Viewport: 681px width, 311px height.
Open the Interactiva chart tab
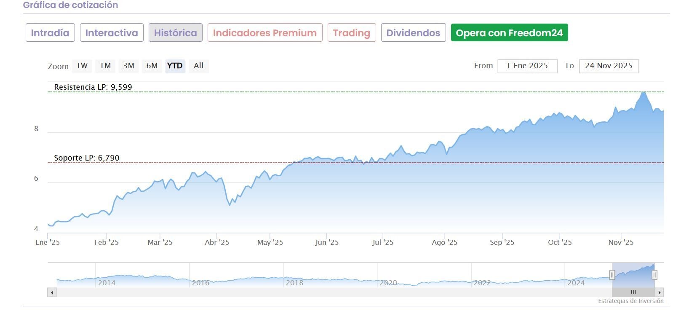(x=112, y=33)
